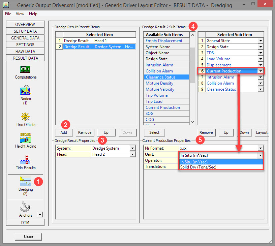Open the Head dropdown in Dredge Result Properties
Viewport: 275px width, 246px height.
pyautogui.click(x=132, y=154)
